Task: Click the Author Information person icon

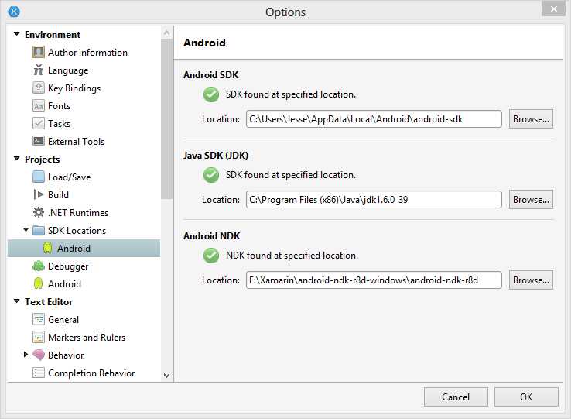Action: click(x=39, y=53)
